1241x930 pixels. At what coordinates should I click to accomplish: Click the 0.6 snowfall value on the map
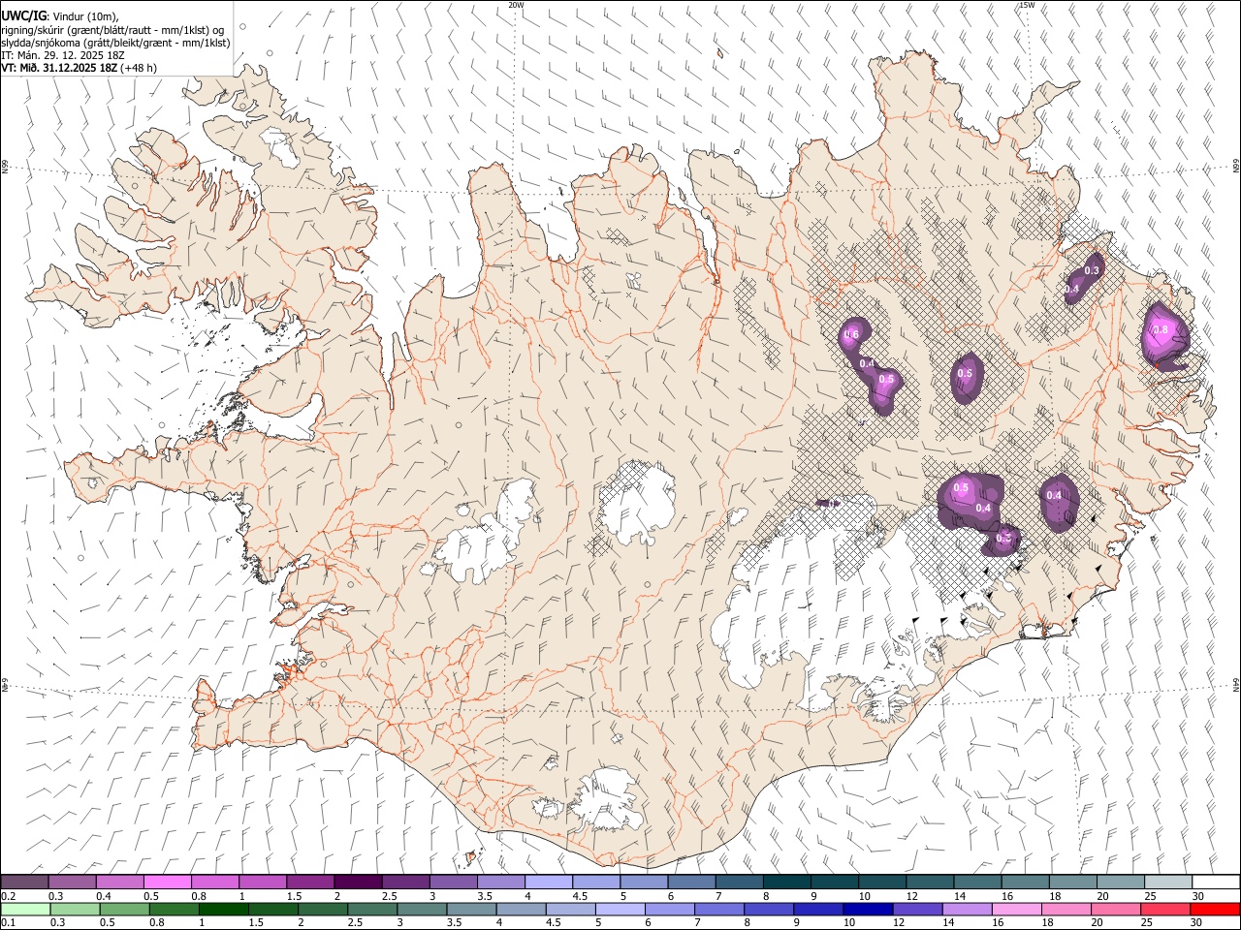pyautogui.click(x=852, y=335)
